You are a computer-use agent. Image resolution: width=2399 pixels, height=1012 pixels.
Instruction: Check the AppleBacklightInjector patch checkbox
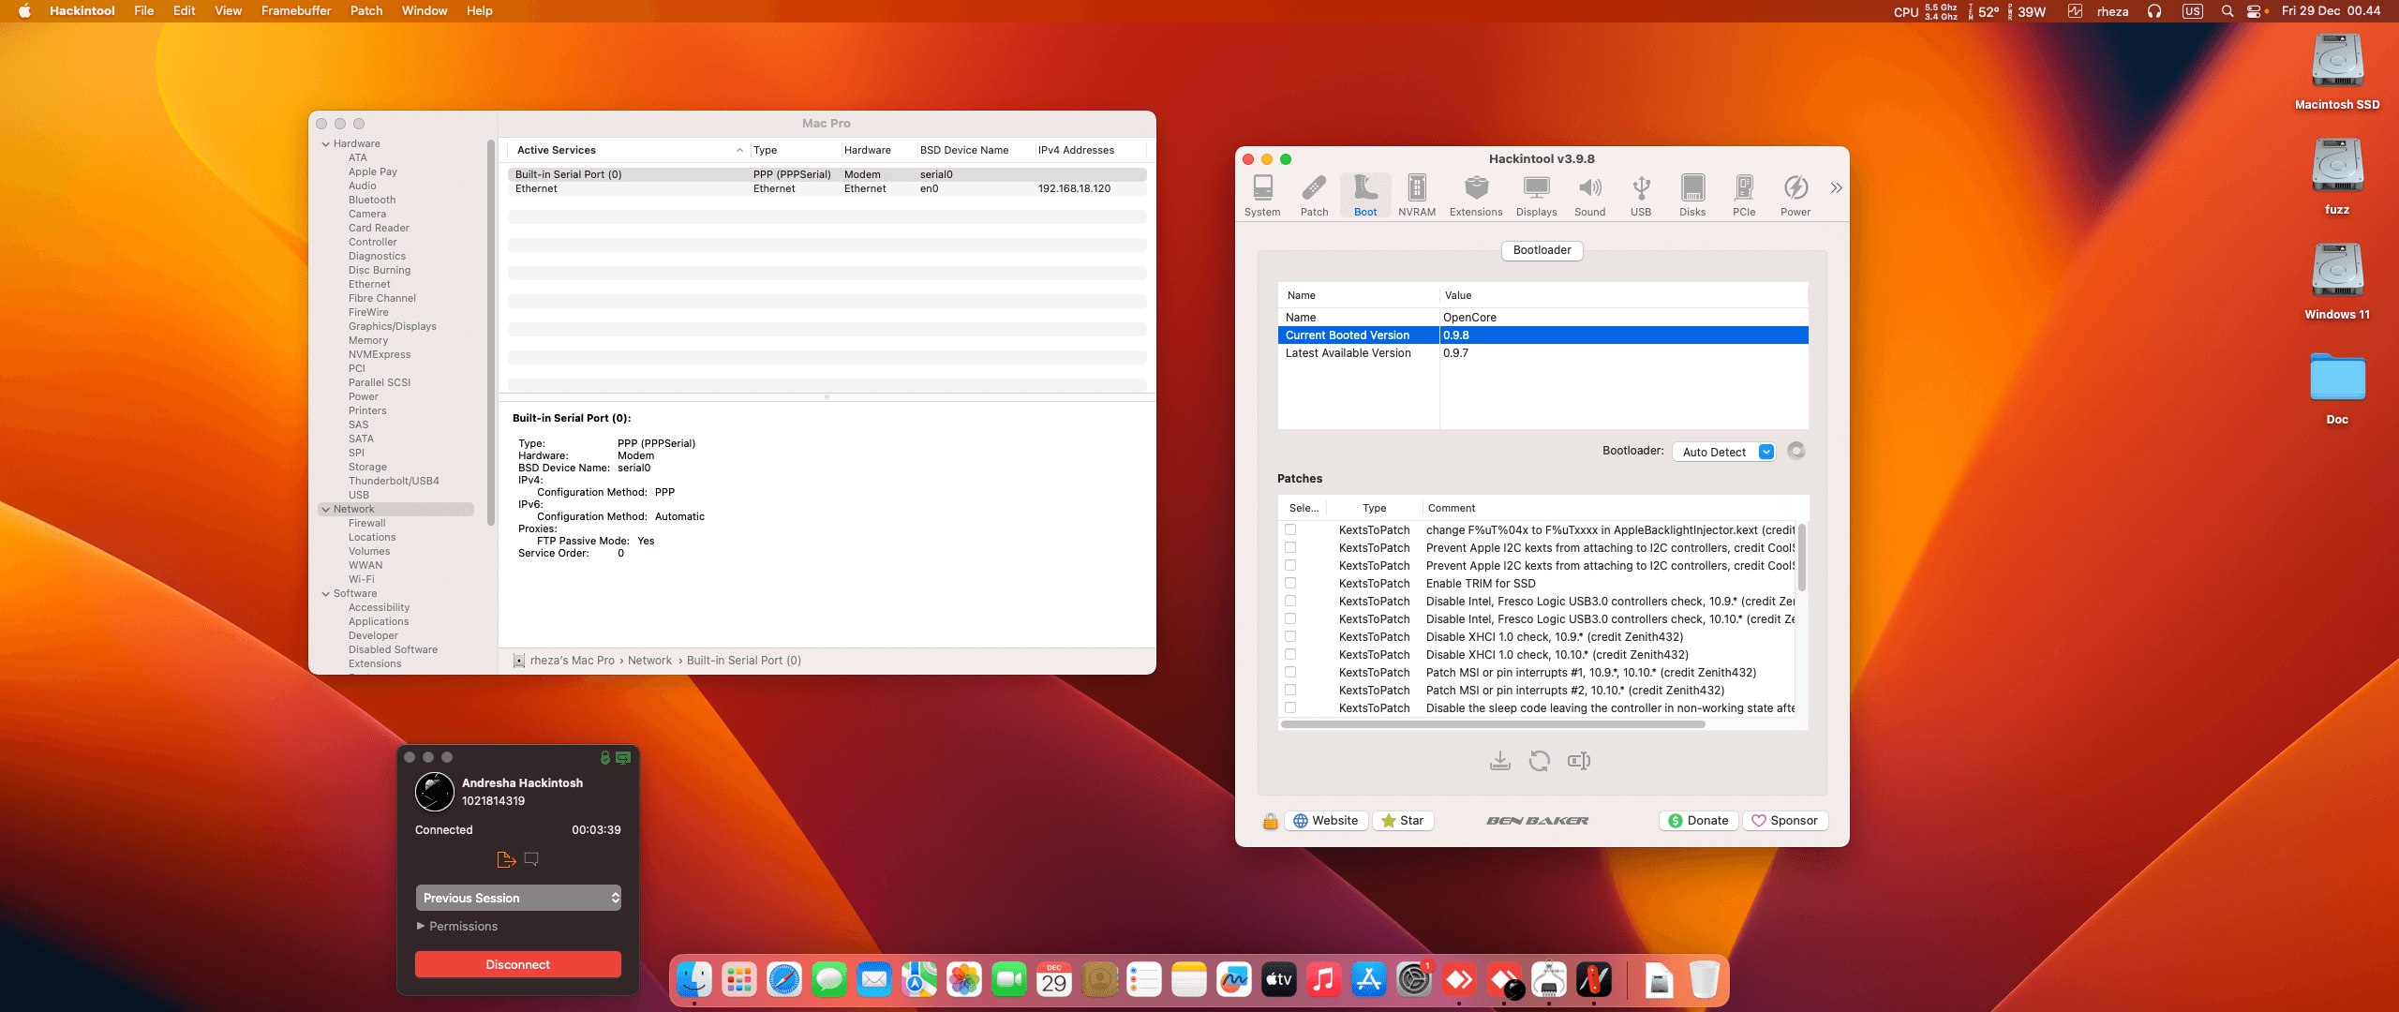pos(1290,529)
